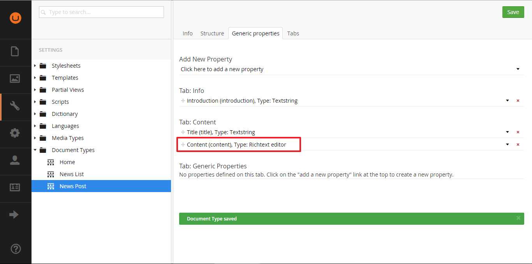
Task: Delete the Content property with red x
Action: (x=518, y=145)
